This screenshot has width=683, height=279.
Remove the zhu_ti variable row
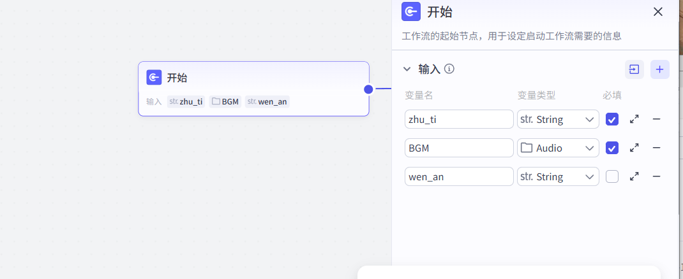(x=656, y=119)
